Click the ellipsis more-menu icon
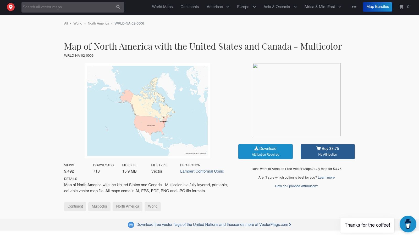The image size is (419, 235). click(354, 7)
